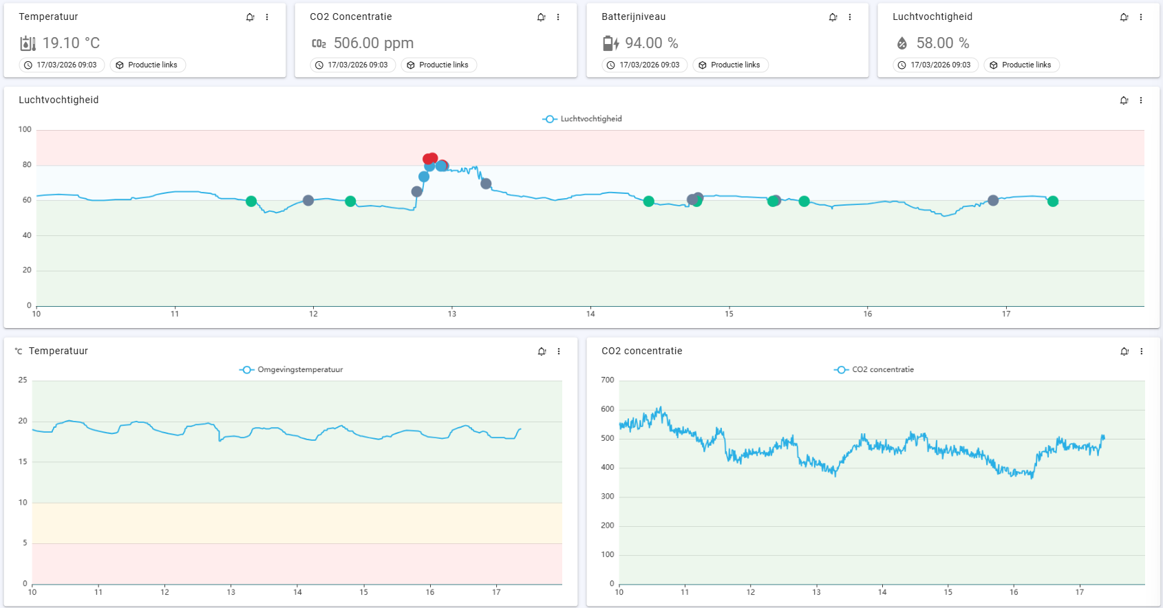Open the three-dot menu on Luchtvochtigheid chart panel
1163x608 pixels.
[x=1141, y=100]
